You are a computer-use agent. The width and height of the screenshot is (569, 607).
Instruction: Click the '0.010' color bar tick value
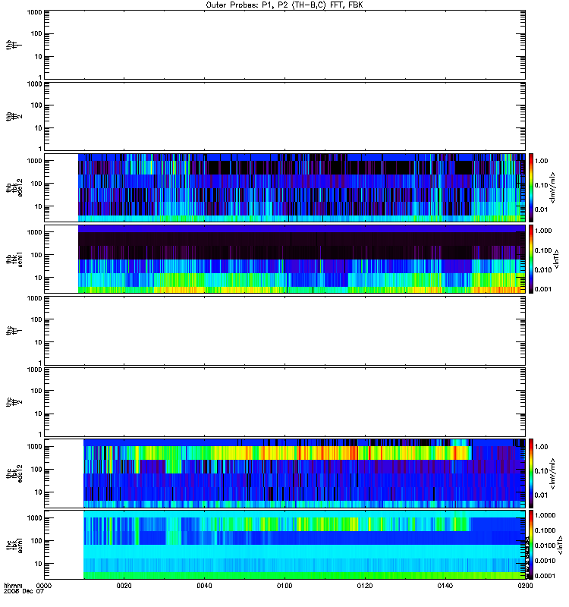[x=543, y=270]
